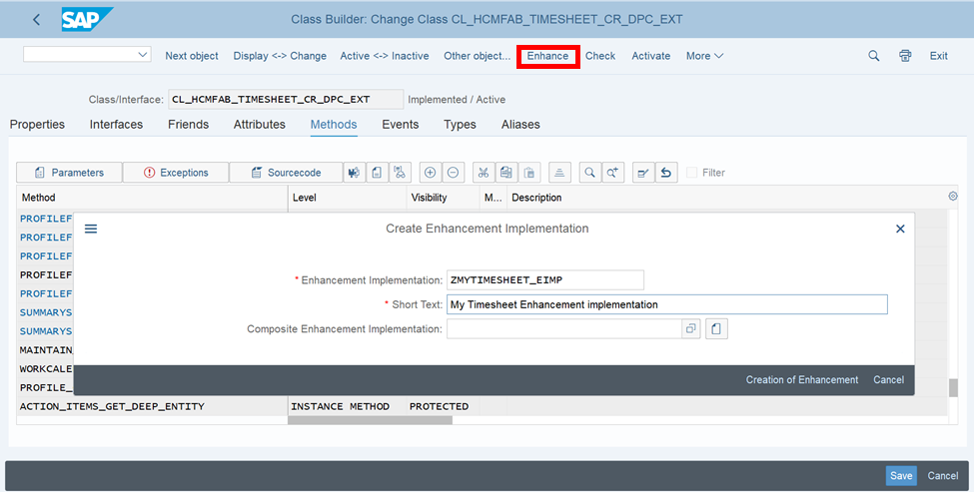The height and width of the screenshot is (492, 974).
Task: Enable the Filter checkbox
Action: 691,173
